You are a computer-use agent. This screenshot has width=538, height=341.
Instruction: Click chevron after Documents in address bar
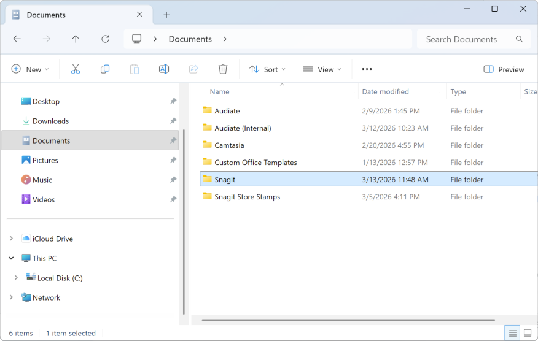tap(225, 39)
